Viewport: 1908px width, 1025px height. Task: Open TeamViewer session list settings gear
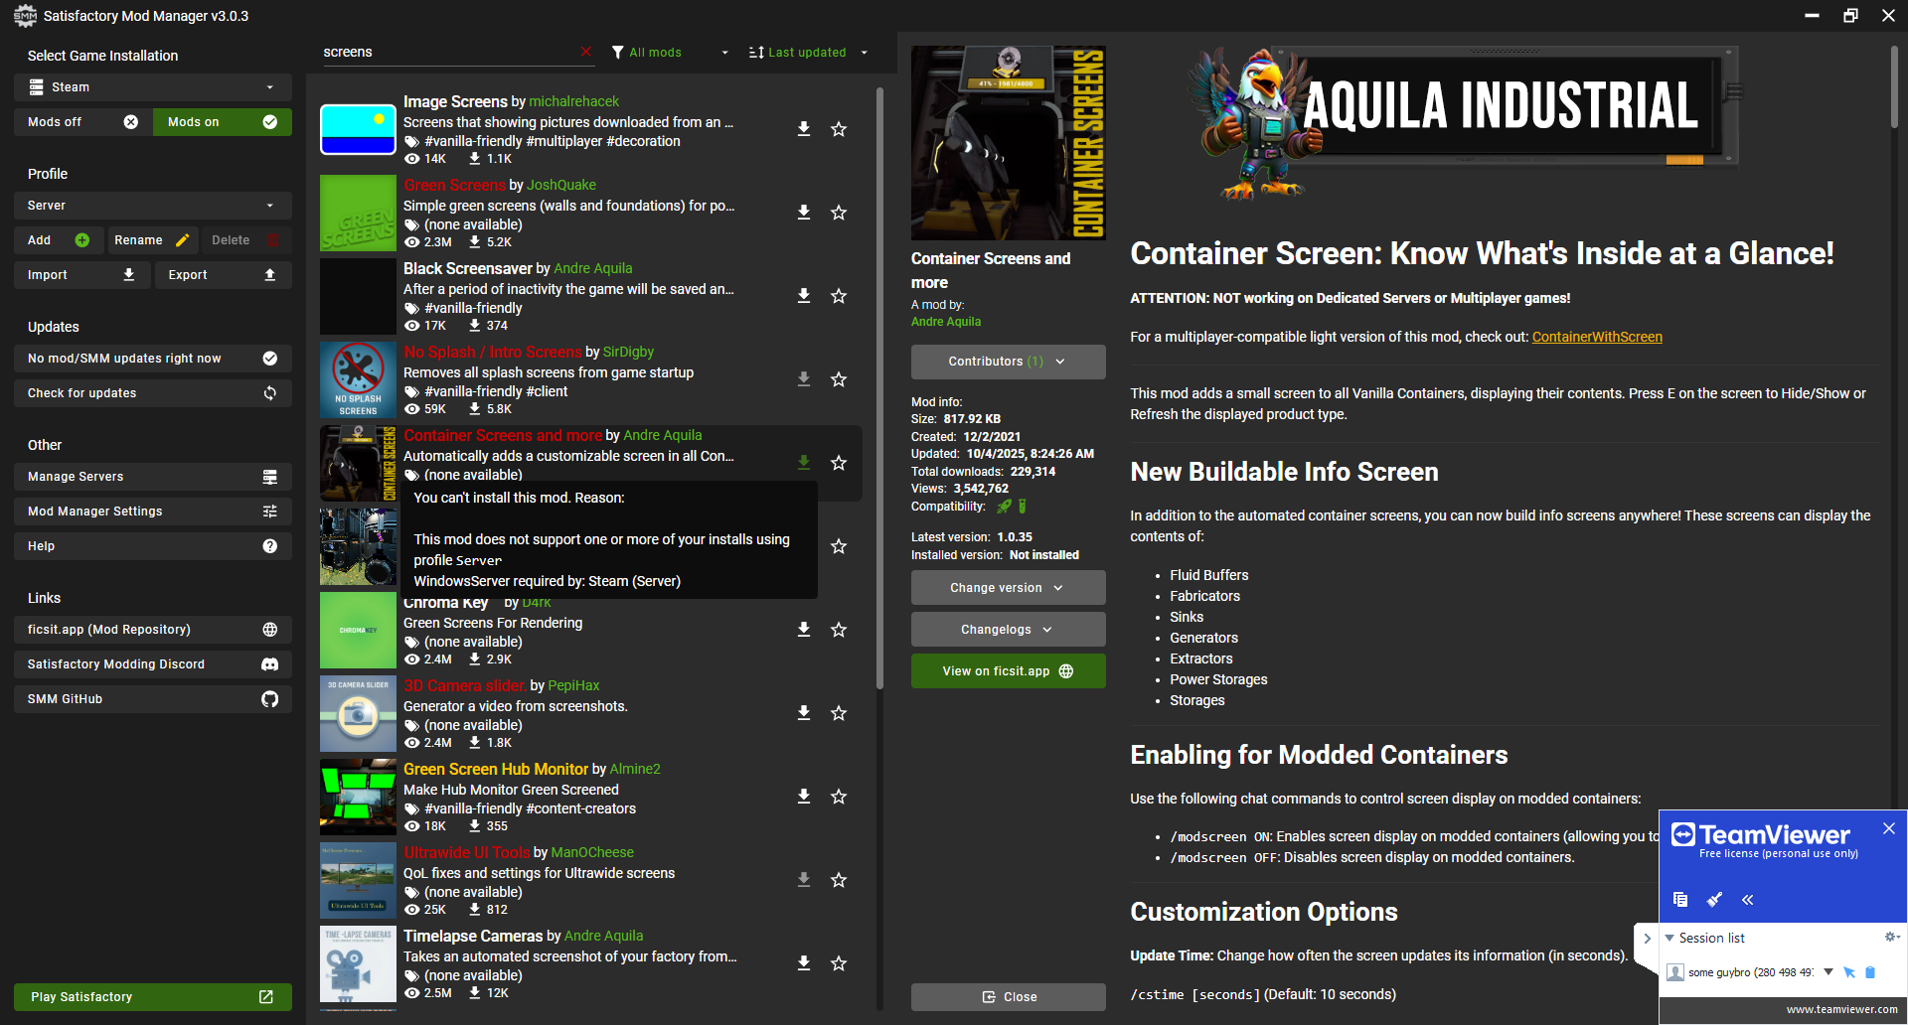tap(1891, 937)
